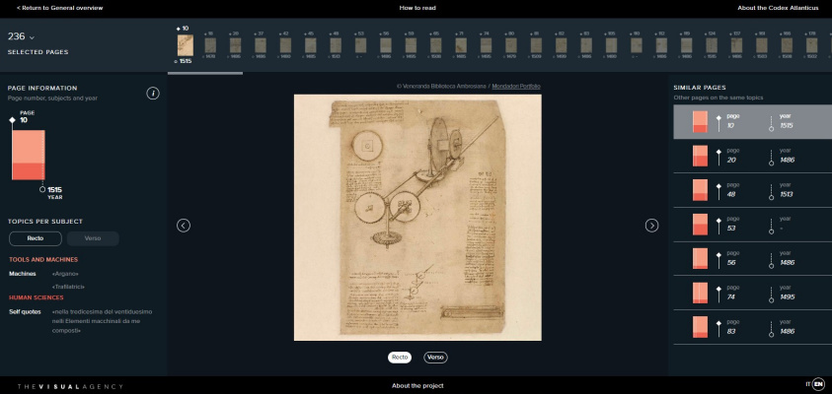Open the page information info icon
Screen dimensions: 832x394
153,94
